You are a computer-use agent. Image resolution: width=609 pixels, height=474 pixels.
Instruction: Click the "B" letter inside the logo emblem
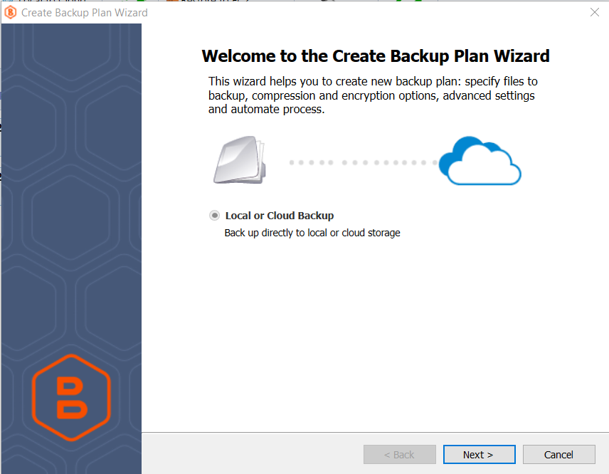71,397
